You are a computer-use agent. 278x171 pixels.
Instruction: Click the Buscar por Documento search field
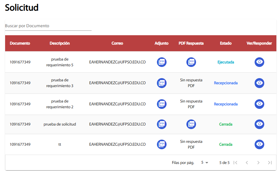coord(48,26)
